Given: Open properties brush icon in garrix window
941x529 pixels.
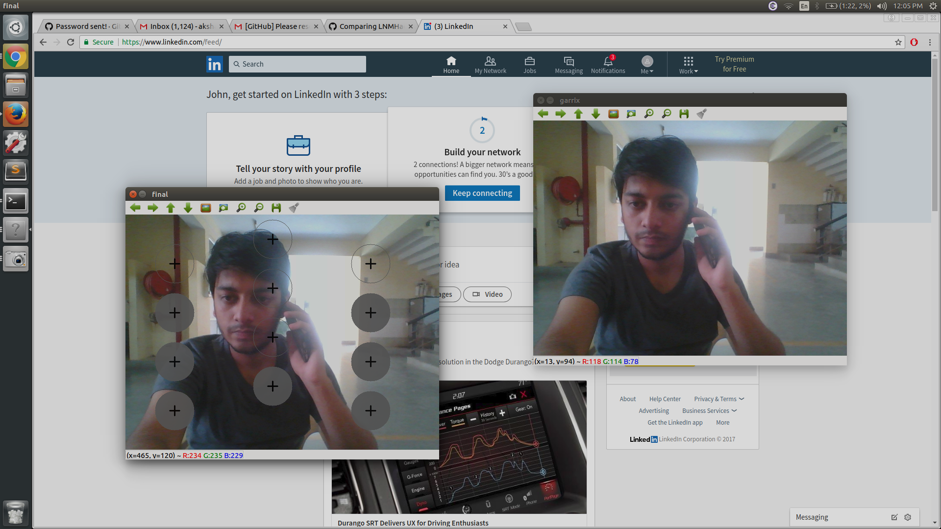Looking at the screenshot, I should 702,114.
